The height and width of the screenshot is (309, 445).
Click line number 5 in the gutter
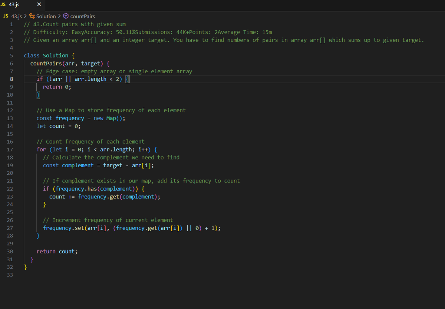(x=11, y=56)
